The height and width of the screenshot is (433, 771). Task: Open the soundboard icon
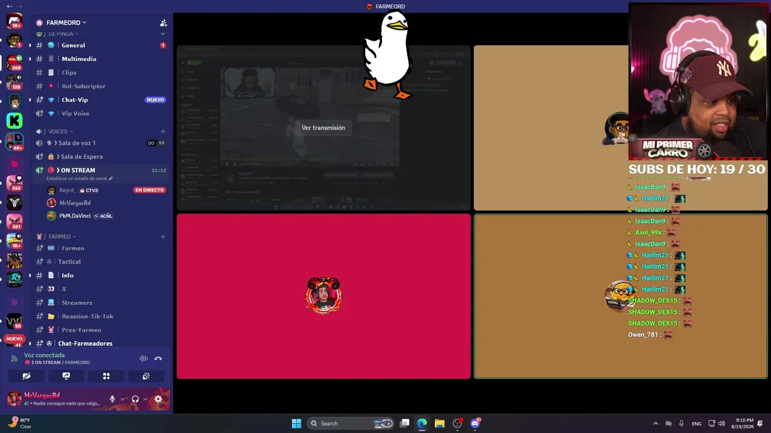tap(146, 376)
